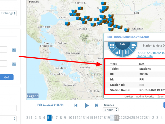The height and width of the screenshot is (124, 165).
Task: Skip to the first timestep
Action: coord(76,105)
